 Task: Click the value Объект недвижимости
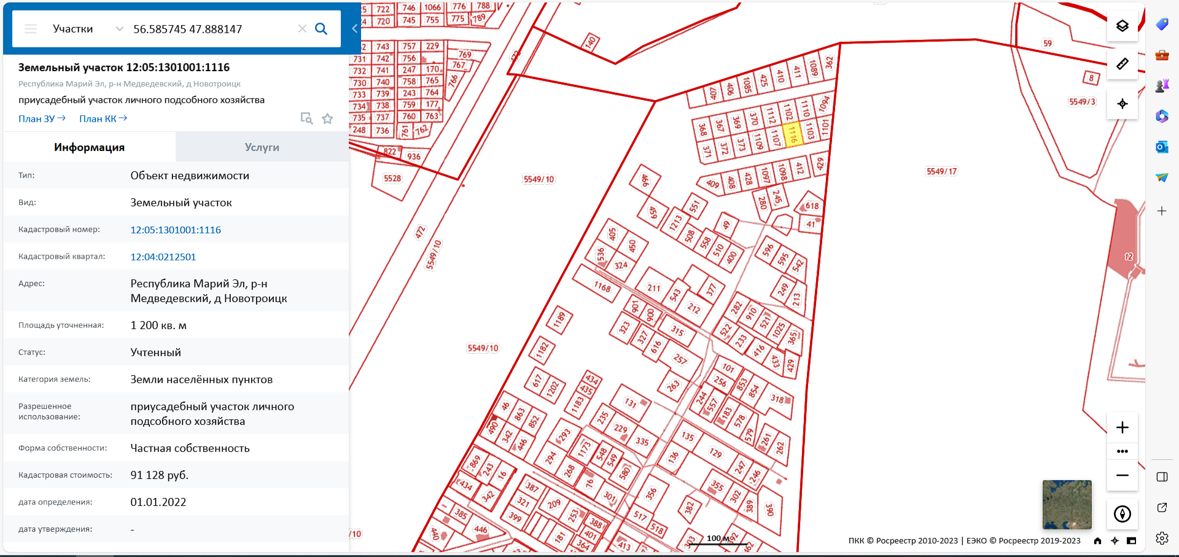(190, 176)
